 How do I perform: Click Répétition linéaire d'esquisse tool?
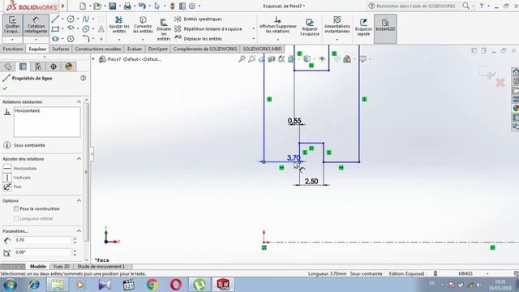click(x=208, y=29)
